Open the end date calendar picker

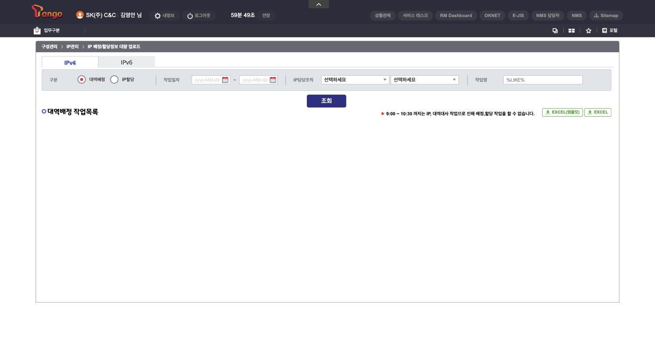pos(273,80)
